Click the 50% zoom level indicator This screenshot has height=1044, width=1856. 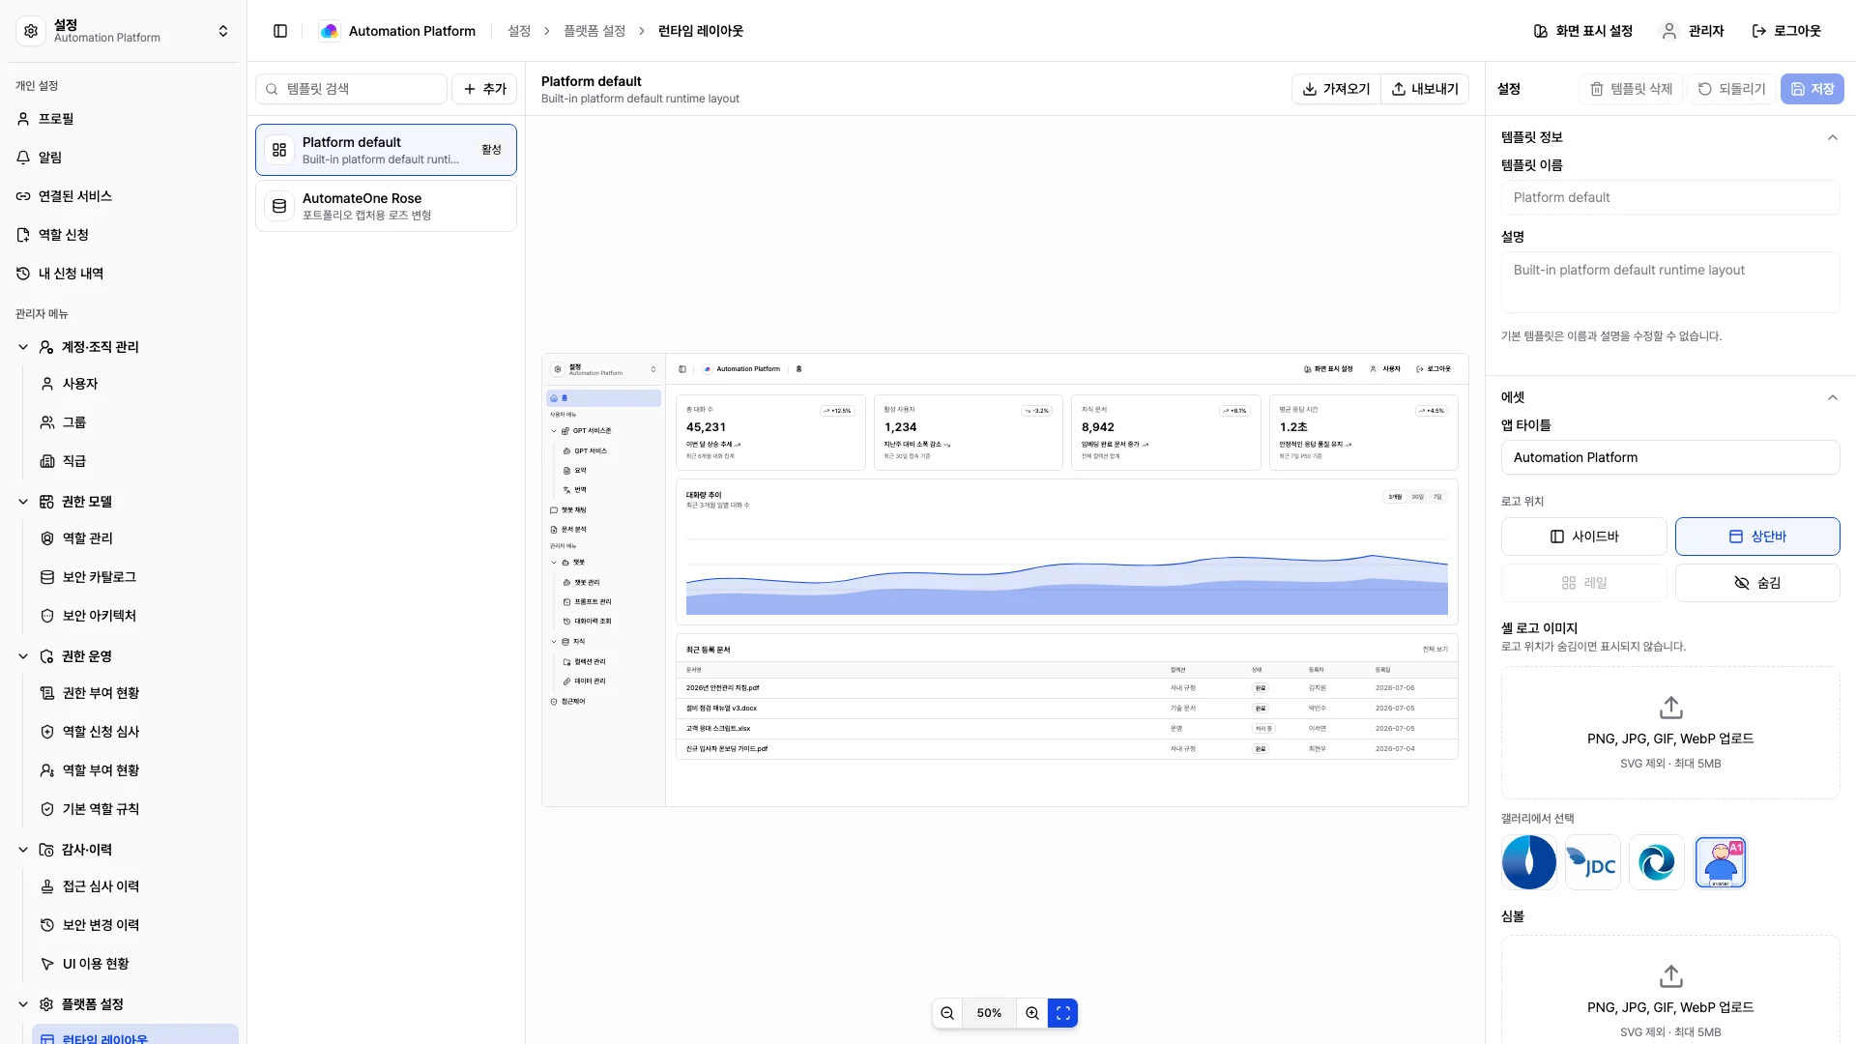tap(989, 1013)
